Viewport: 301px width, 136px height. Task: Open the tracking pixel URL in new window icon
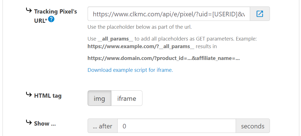point(260,14)
